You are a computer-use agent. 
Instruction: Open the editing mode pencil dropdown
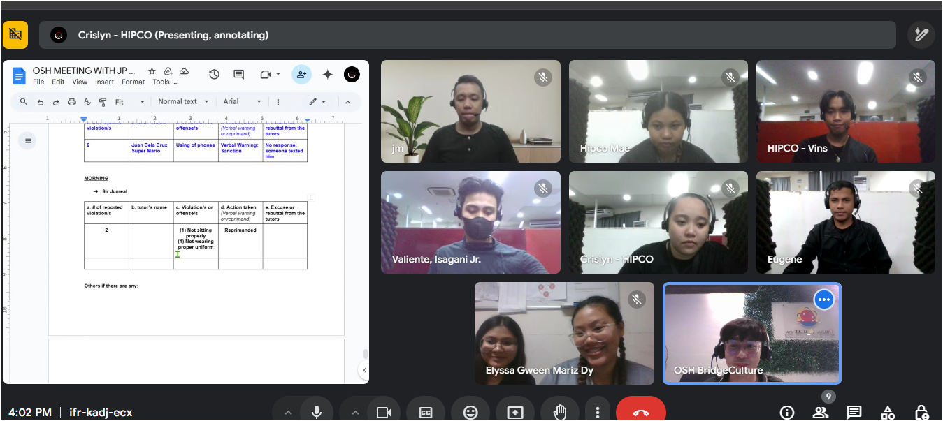pos(318,102)
